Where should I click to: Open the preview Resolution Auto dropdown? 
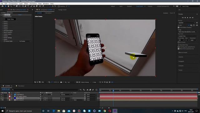[194, 40]
